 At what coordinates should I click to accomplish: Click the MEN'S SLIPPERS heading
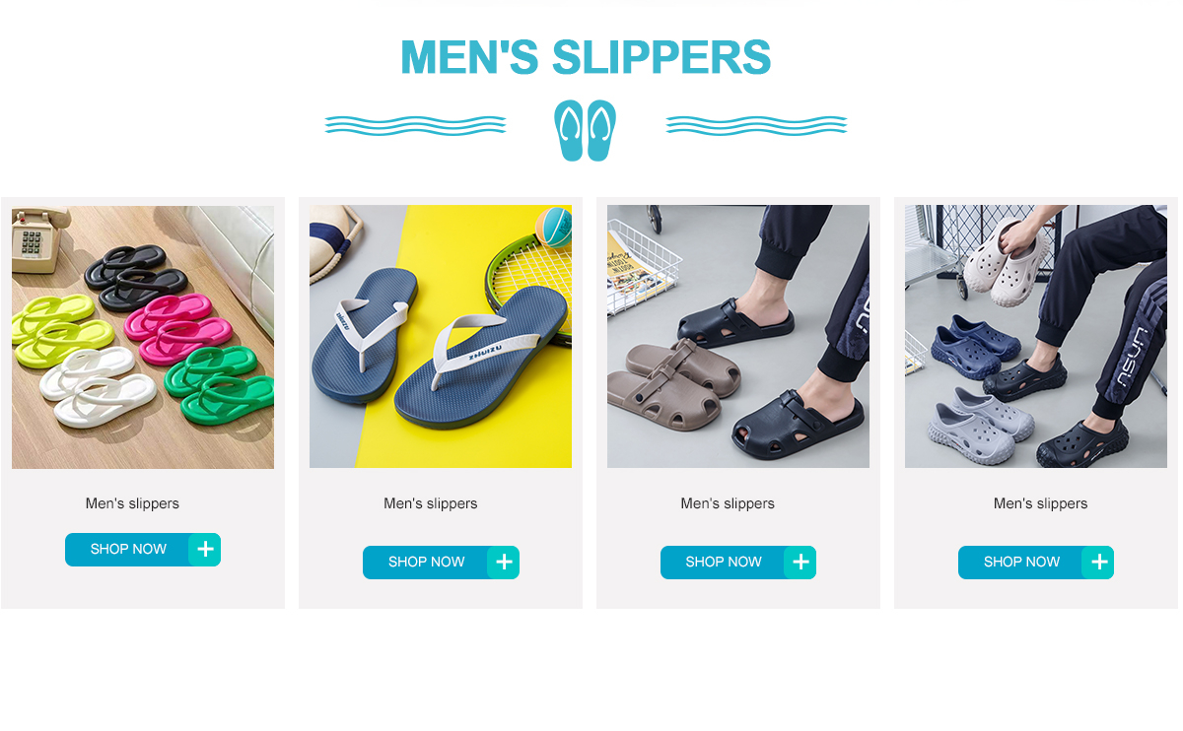pos(586,57)
